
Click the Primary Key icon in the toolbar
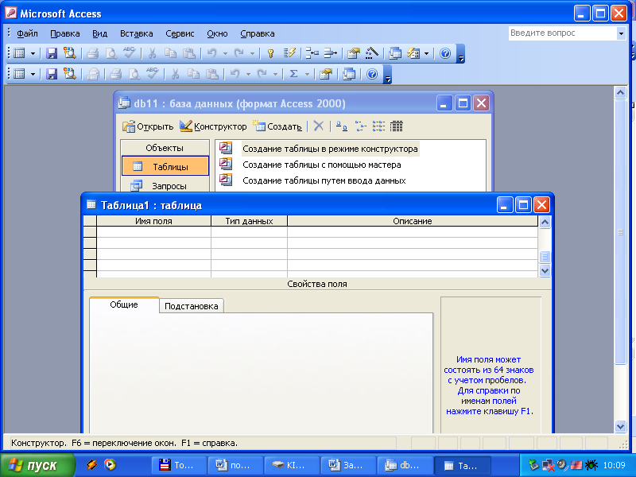click(x=271, y=53)
